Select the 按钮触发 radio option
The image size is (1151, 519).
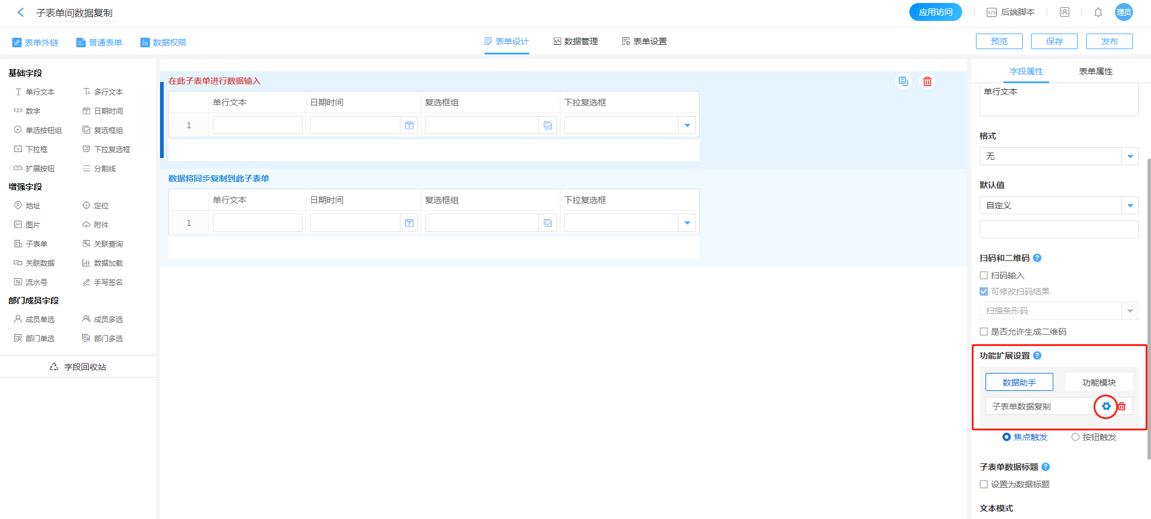tap(1075, 437)
